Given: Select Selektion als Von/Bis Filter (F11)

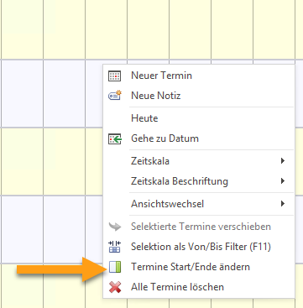Looking at the screenshot, I should tap(199, 247).
